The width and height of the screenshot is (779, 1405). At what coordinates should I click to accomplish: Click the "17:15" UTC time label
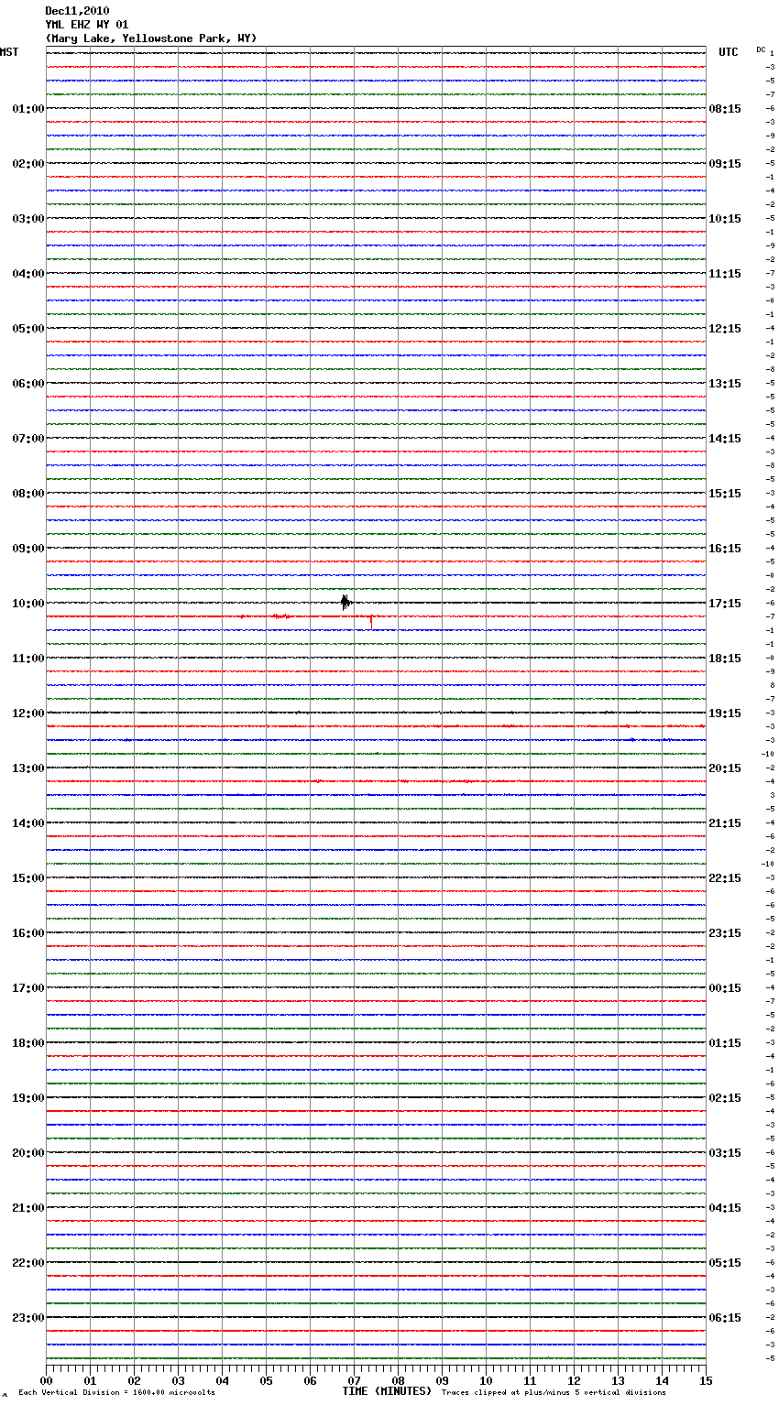coord(725,604)
